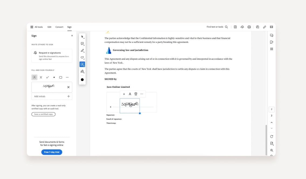Upload document to cloud
306x179 pixels.
242,27
